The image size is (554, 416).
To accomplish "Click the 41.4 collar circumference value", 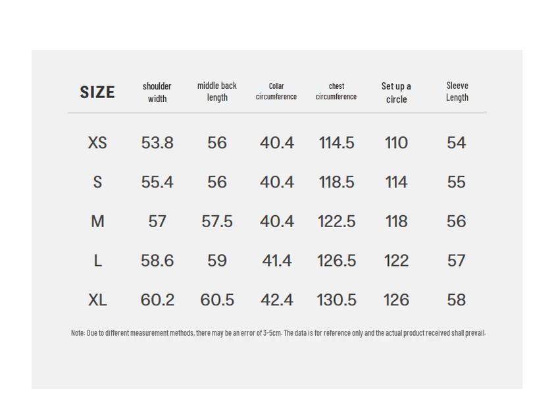I will [x=277, y=261].
